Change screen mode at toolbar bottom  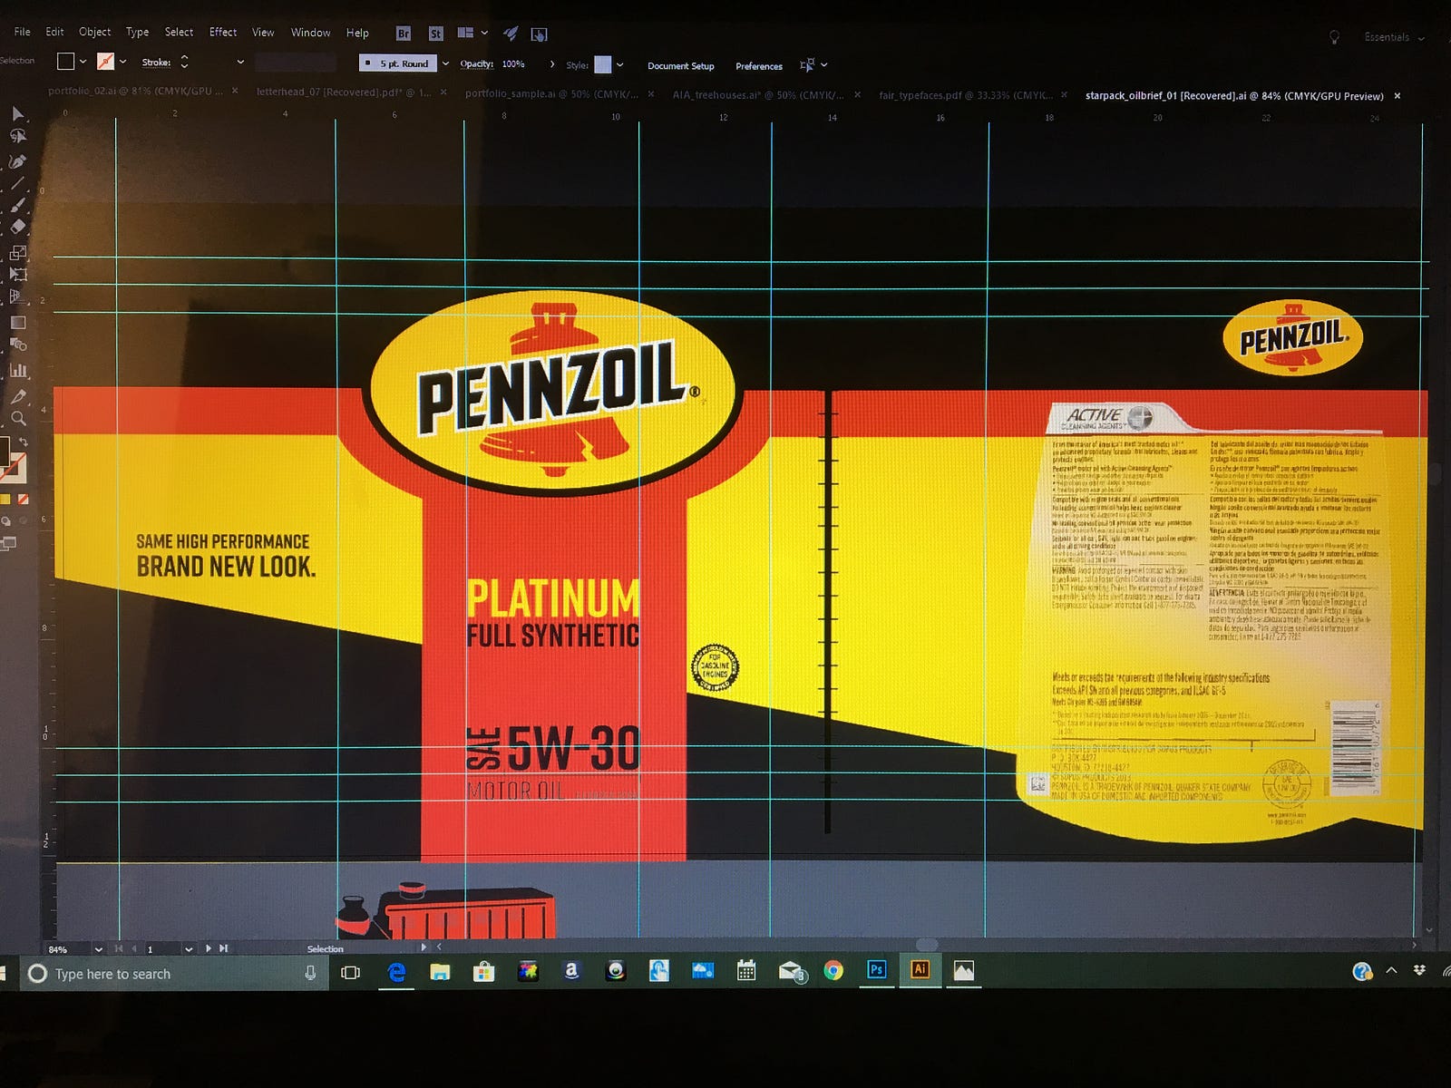pos(9,543)
